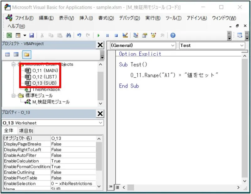Screen dimensions: 251x194
Task: Open toolbar options overflow chevron
Action: pyautogui.click(x=230, y=36)
